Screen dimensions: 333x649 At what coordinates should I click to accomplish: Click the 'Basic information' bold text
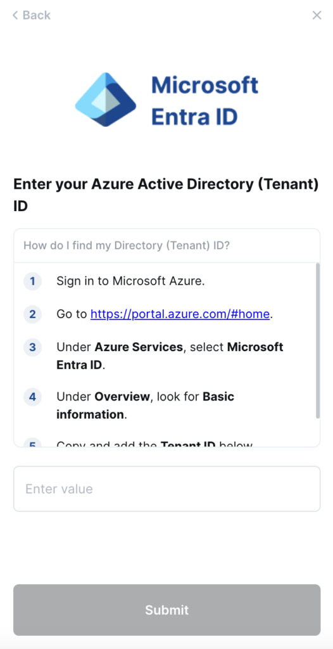click(145, 405)
